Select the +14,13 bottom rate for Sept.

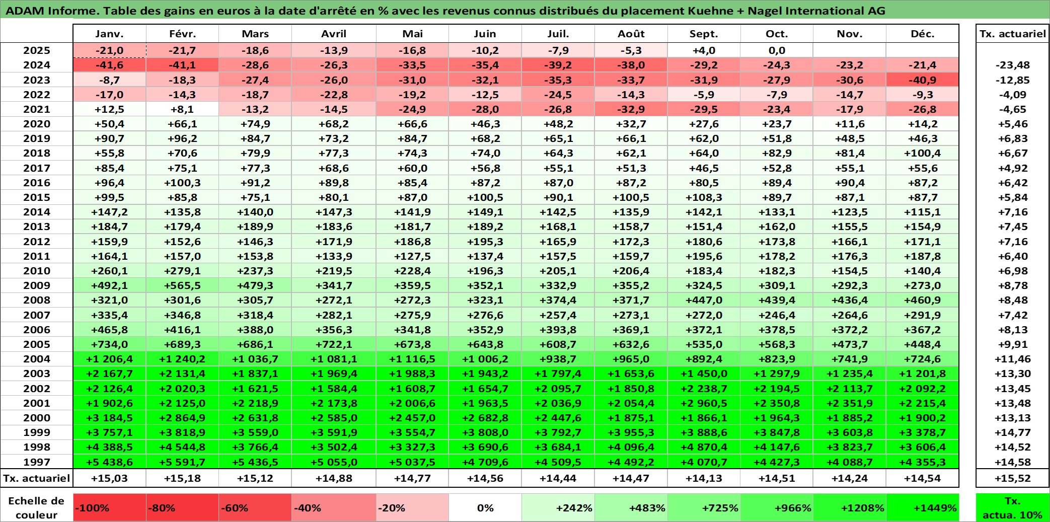tap(704, 478)
